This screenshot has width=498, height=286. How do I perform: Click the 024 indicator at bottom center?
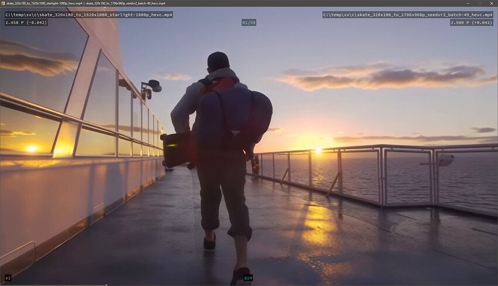(248, 278)
